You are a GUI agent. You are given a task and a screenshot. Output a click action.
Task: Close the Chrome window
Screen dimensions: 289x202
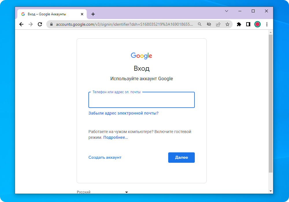point(266,11)
